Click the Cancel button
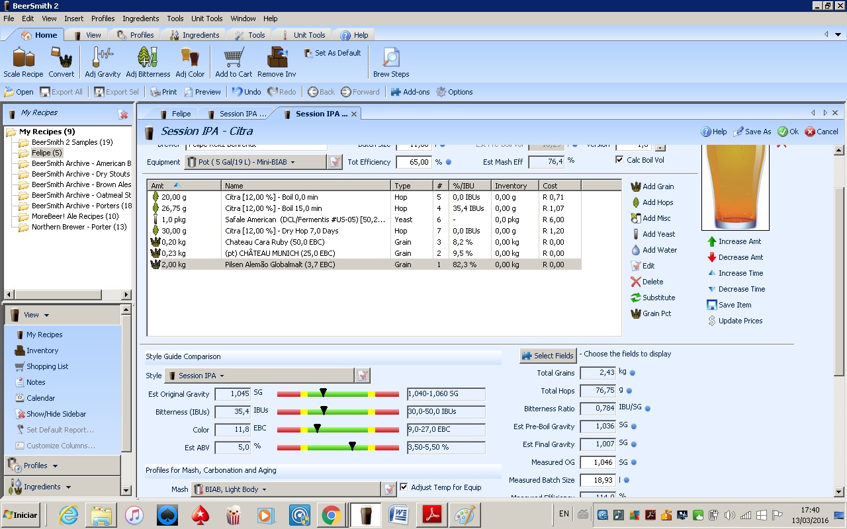This screenshot has width=847, height=529. 822,132
